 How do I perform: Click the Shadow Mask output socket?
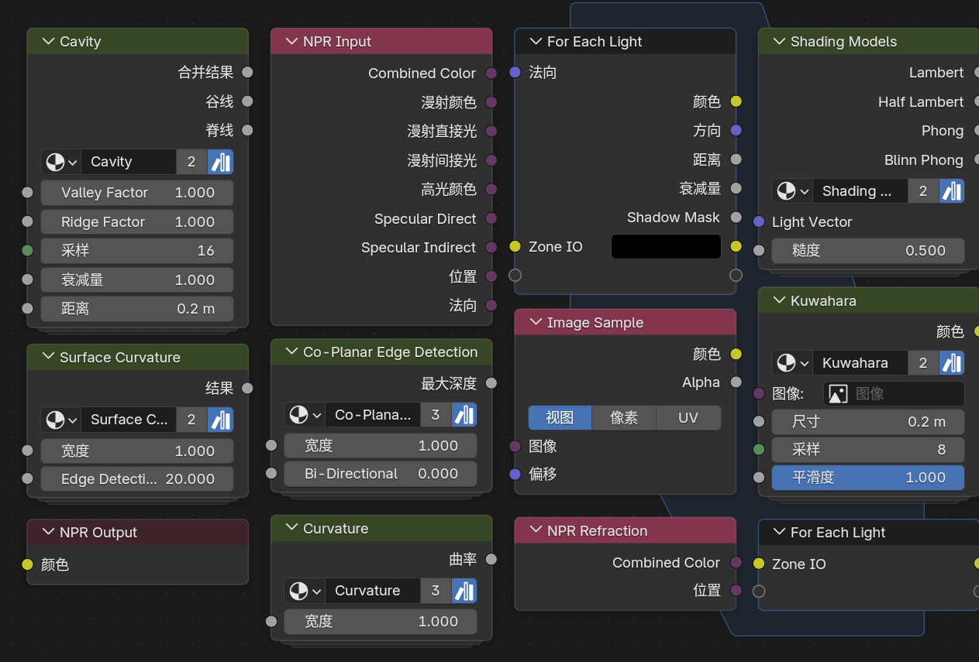tap(736, 218)
